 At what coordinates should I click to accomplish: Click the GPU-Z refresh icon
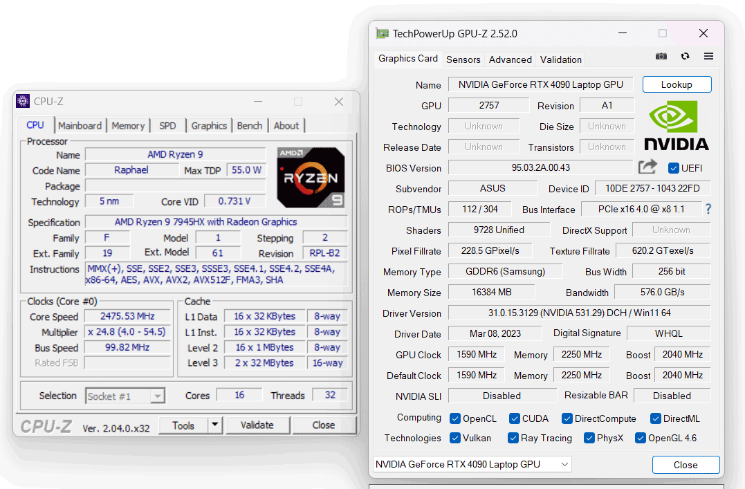click(685, 57)
